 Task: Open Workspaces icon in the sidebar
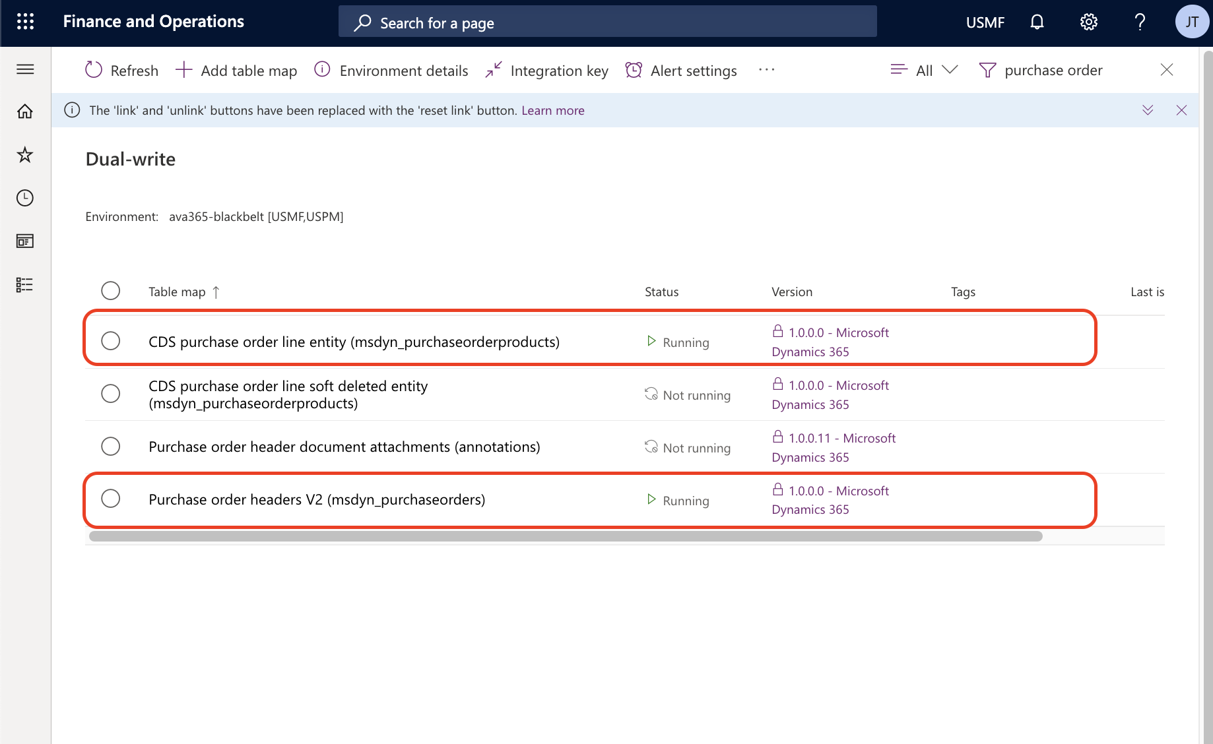click(25, 241)
